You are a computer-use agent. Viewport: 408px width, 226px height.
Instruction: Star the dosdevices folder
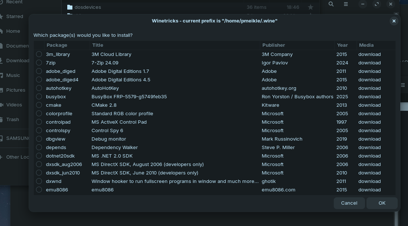[x=311, y=7]
